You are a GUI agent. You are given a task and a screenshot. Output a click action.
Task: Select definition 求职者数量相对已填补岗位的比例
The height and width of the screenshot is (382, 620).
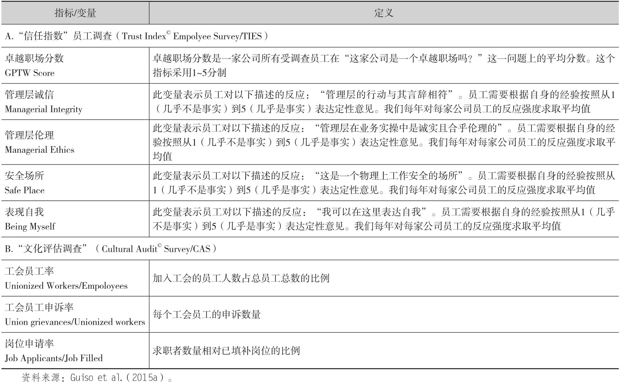coord(226,351)
